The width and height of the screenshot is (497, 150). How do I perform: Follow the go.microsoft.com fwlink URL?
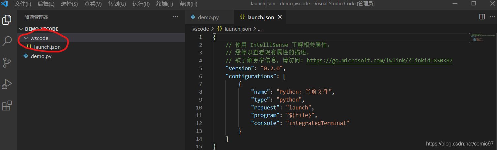tap(379, 60)
